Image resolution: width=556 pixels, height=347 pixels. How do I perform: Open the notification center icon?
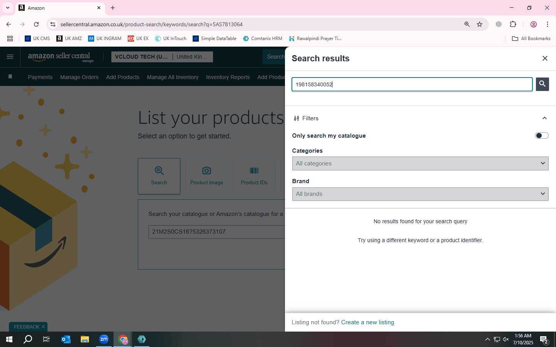click(544, 340)
